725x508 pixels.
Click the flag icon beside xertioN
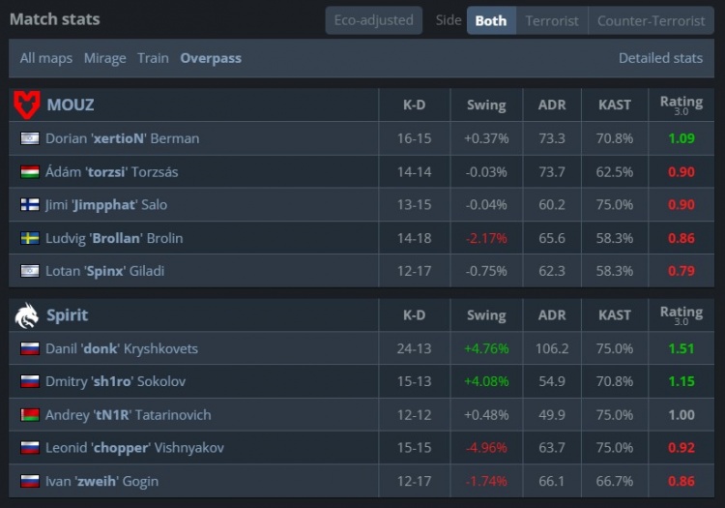point(29,138)
